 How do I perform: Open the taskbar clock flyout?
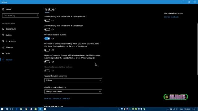pyautogui.click(x=187, y=109)
